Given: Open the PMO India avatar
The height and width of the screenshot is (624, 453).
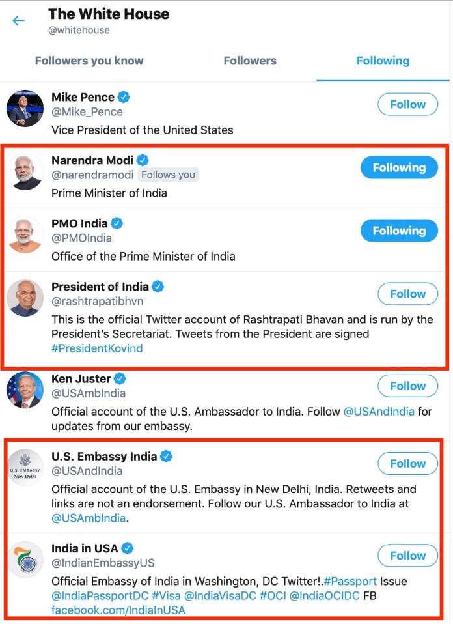Looking at the screenshot, I should click(25, 235).
